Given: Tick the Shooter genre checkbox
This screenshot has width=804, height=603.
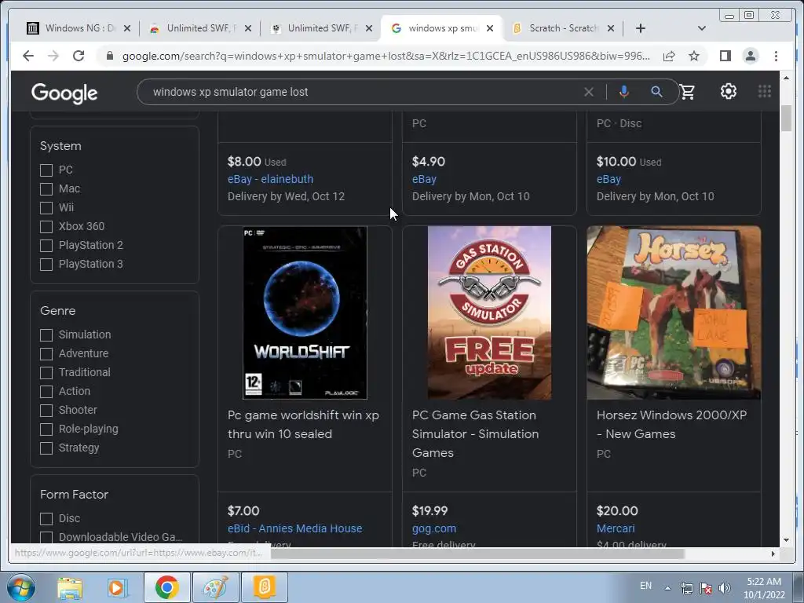Looking at the screenshot, I should 46,410.
